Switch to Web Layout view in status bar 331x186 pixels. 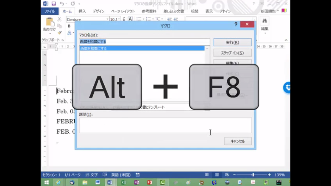227,175
